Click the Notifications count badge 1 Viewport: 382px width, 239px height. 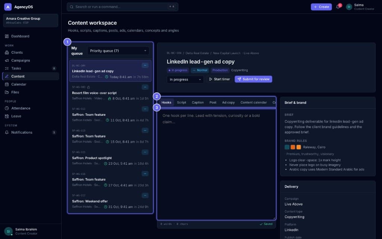(x=54, y=133)
